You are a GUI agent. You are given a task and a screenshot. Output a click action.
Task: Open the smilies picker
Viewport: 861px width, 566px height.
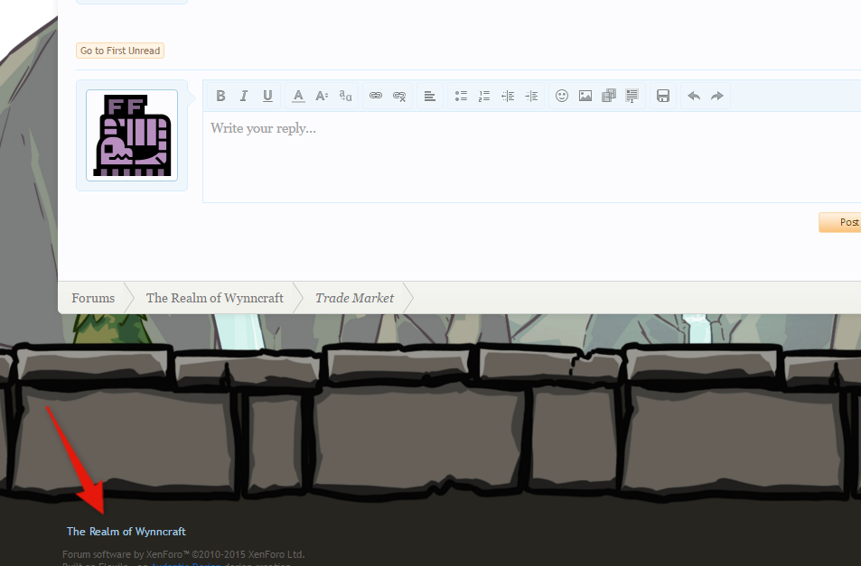point(562,96)
